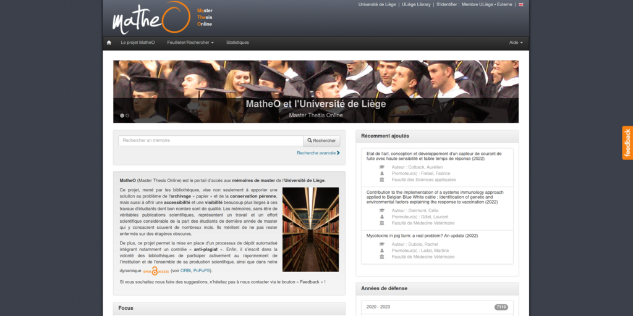
Task: Click Faculté des Sciences appliquées
Action: click(423, 180)
